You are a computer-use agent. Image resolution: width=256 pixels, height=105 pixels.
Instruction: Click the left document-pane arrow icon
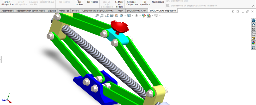[233, 11]
